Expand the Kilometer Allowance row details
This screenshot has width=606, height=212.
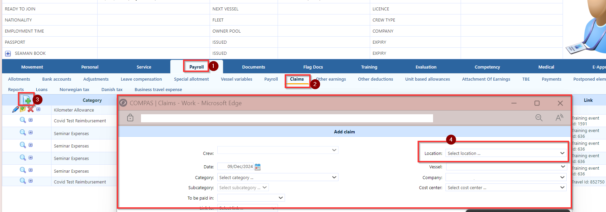38,109
